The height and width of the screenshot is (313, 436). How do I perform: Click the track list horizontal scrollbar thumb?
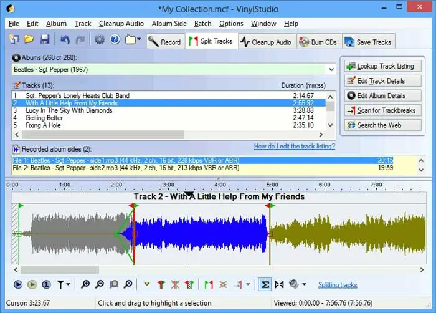103,135
